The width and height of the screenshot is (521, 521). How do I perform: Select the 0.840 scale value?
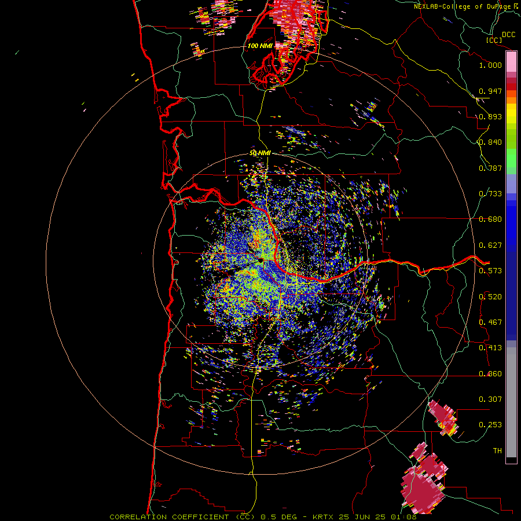click(490, 142)
